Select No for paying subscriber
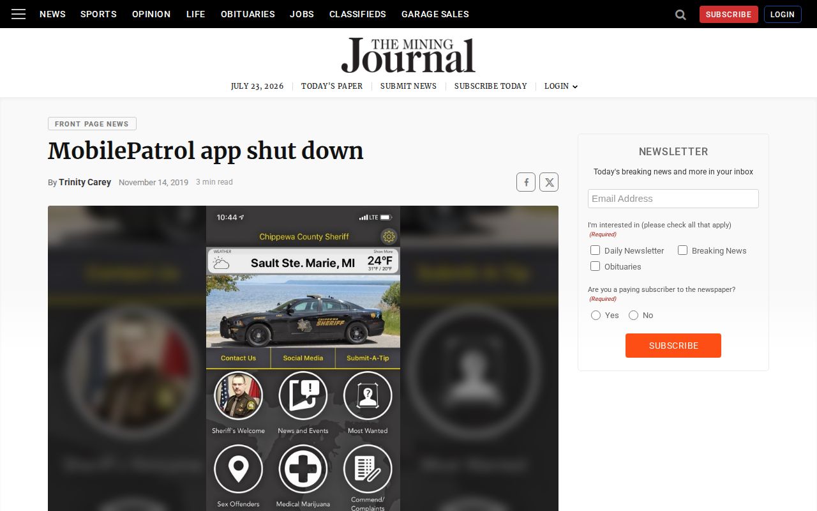Screen dimensions: 817x511 [x=633, y=315]
